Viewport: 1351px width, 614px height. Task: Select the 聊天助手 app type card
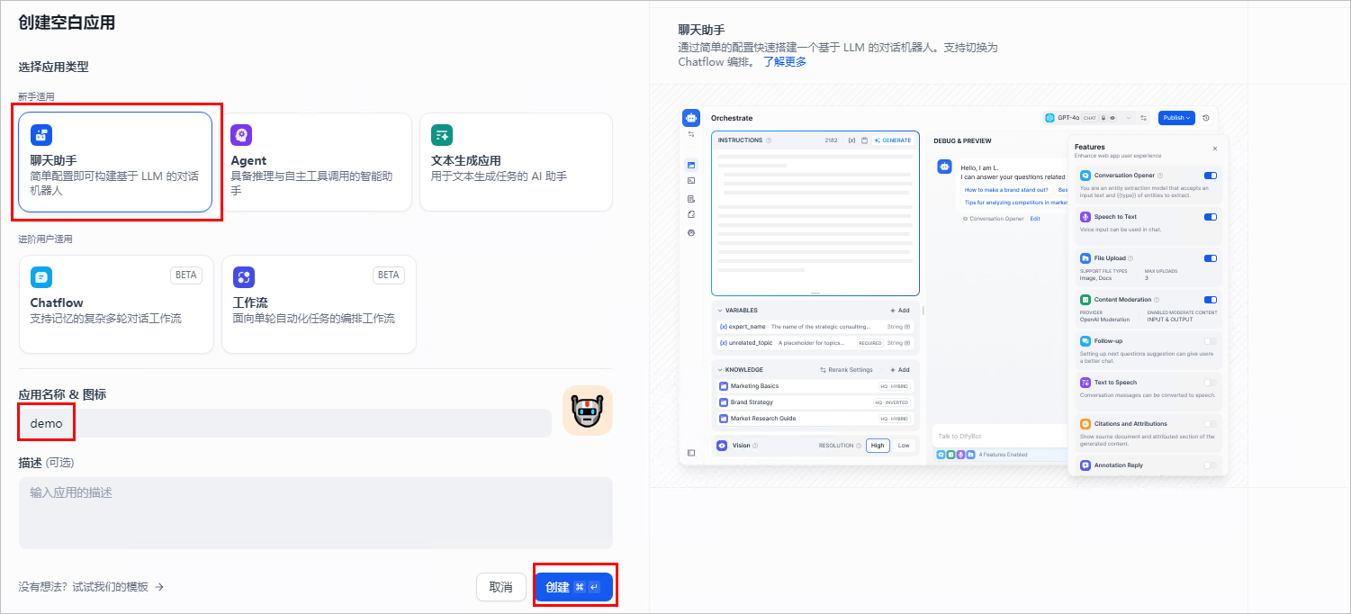point(115,161)
